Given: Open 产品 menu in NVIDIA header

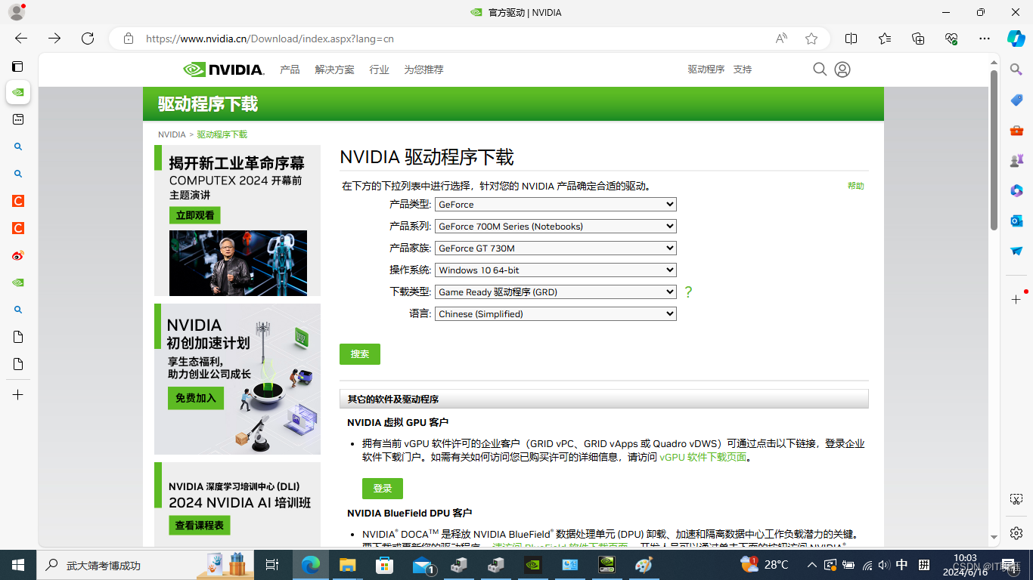Looking at the screenshot, I should tap(290, 69).
